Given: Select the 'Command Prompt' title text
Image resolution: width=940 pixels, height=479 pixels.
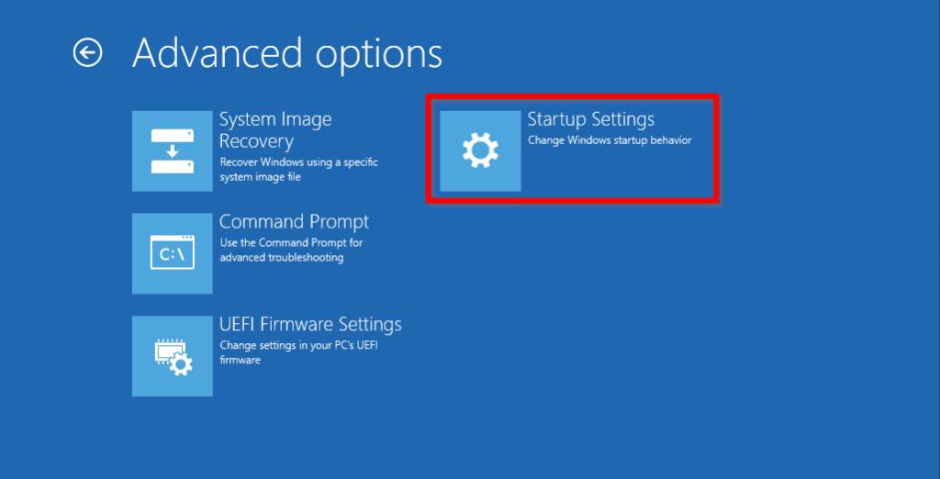Looking at the screenshot, I should (294, 222).
